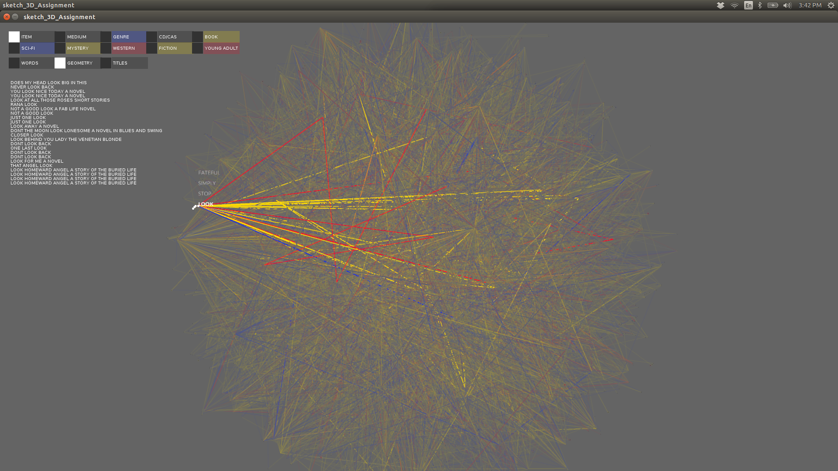This screenshot has width=838, height=471.
Task: Click the Dropbox tray icon
Action: 721,5
